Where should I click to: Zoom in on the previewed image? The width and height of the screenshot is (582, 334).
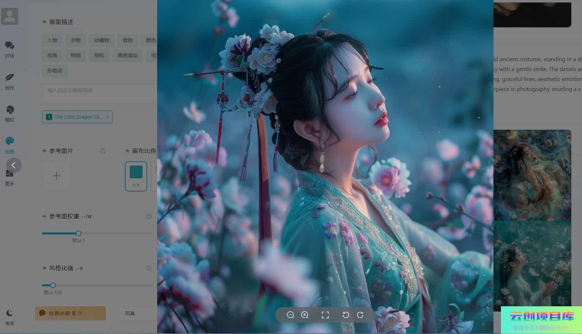coord(305,315)
